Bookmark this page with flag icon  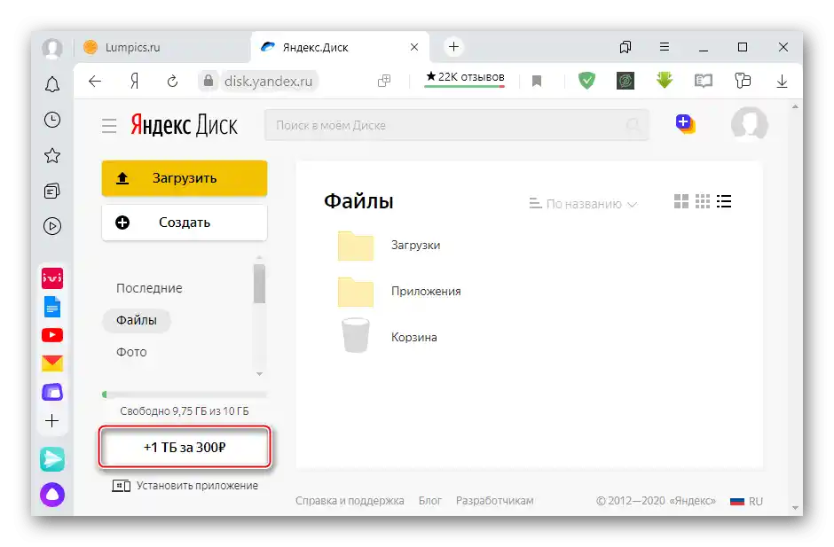pos(537,81)
